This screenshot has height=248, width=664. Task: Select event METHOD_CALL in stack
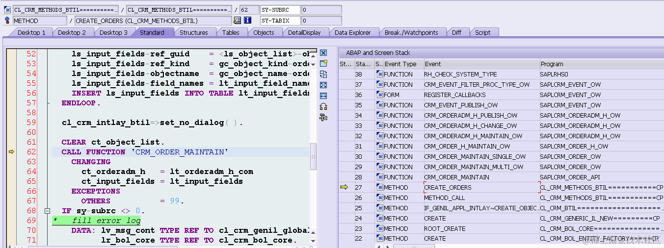coord(444,198)
